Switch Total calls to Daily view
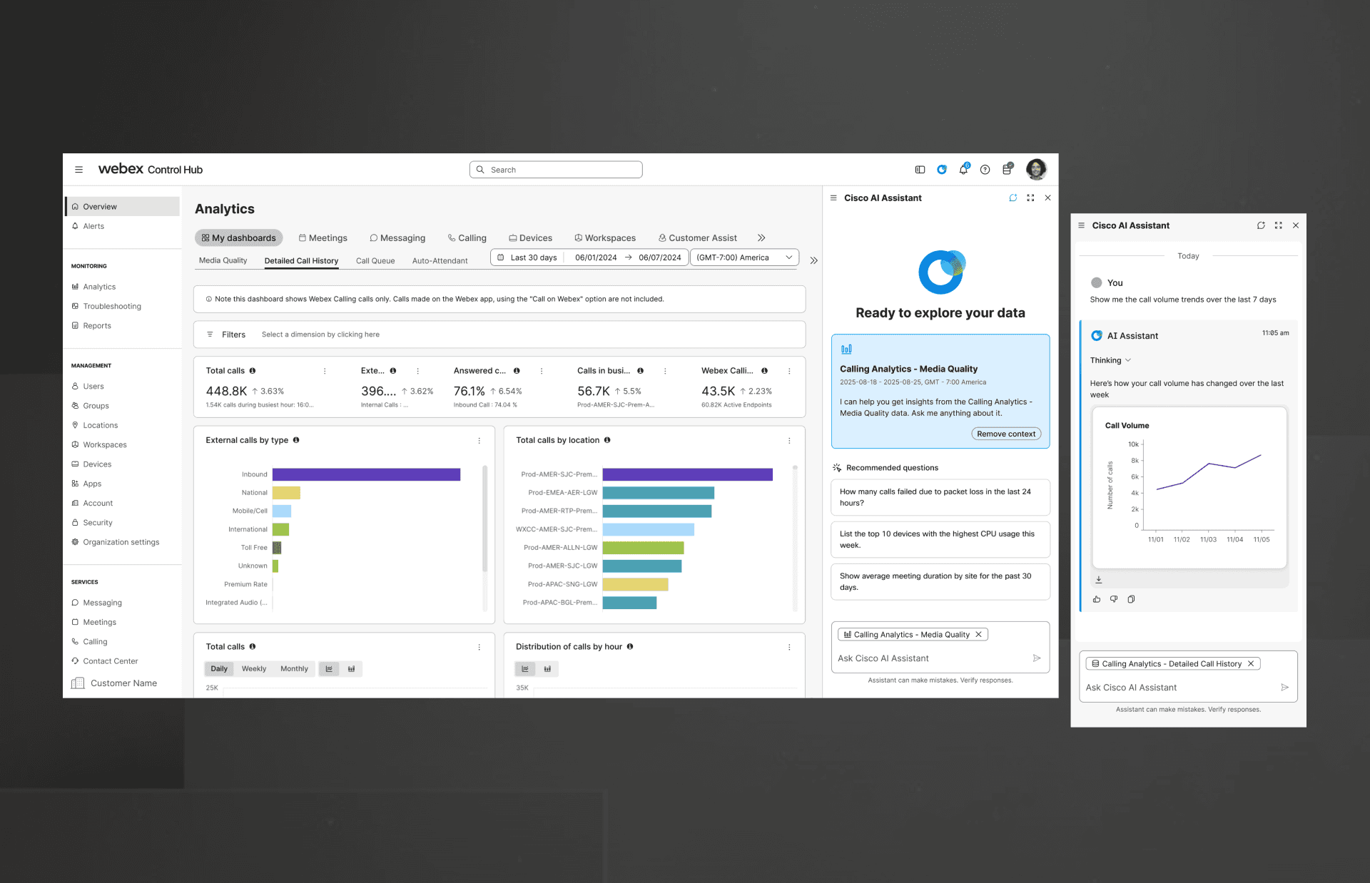Viewport: 1370px width, 883px height. point(219,669)
